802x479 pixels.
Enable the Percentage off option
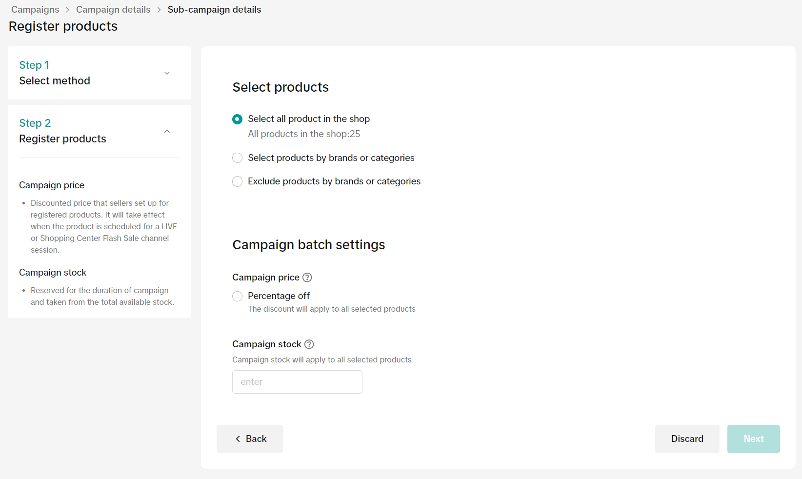pos(237,296)
